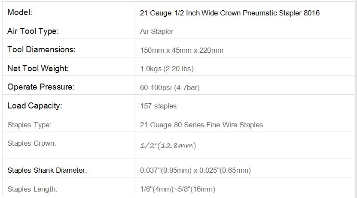Click the Staples Length label
The image size is (357, 198).
[32, 189]
